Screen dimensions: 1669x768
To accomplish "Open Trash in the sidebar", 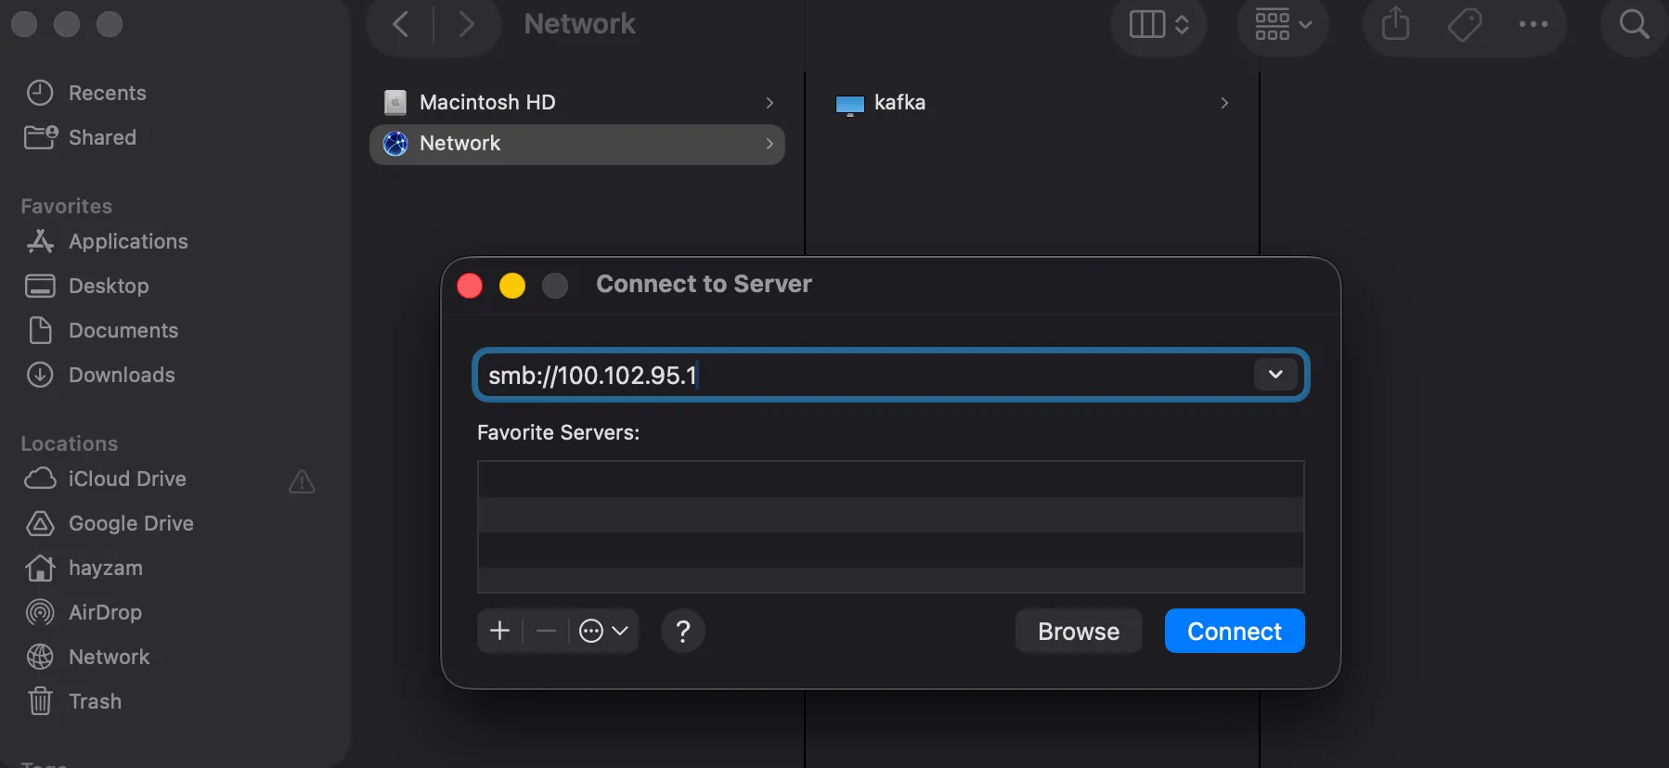I will point(74,701).
